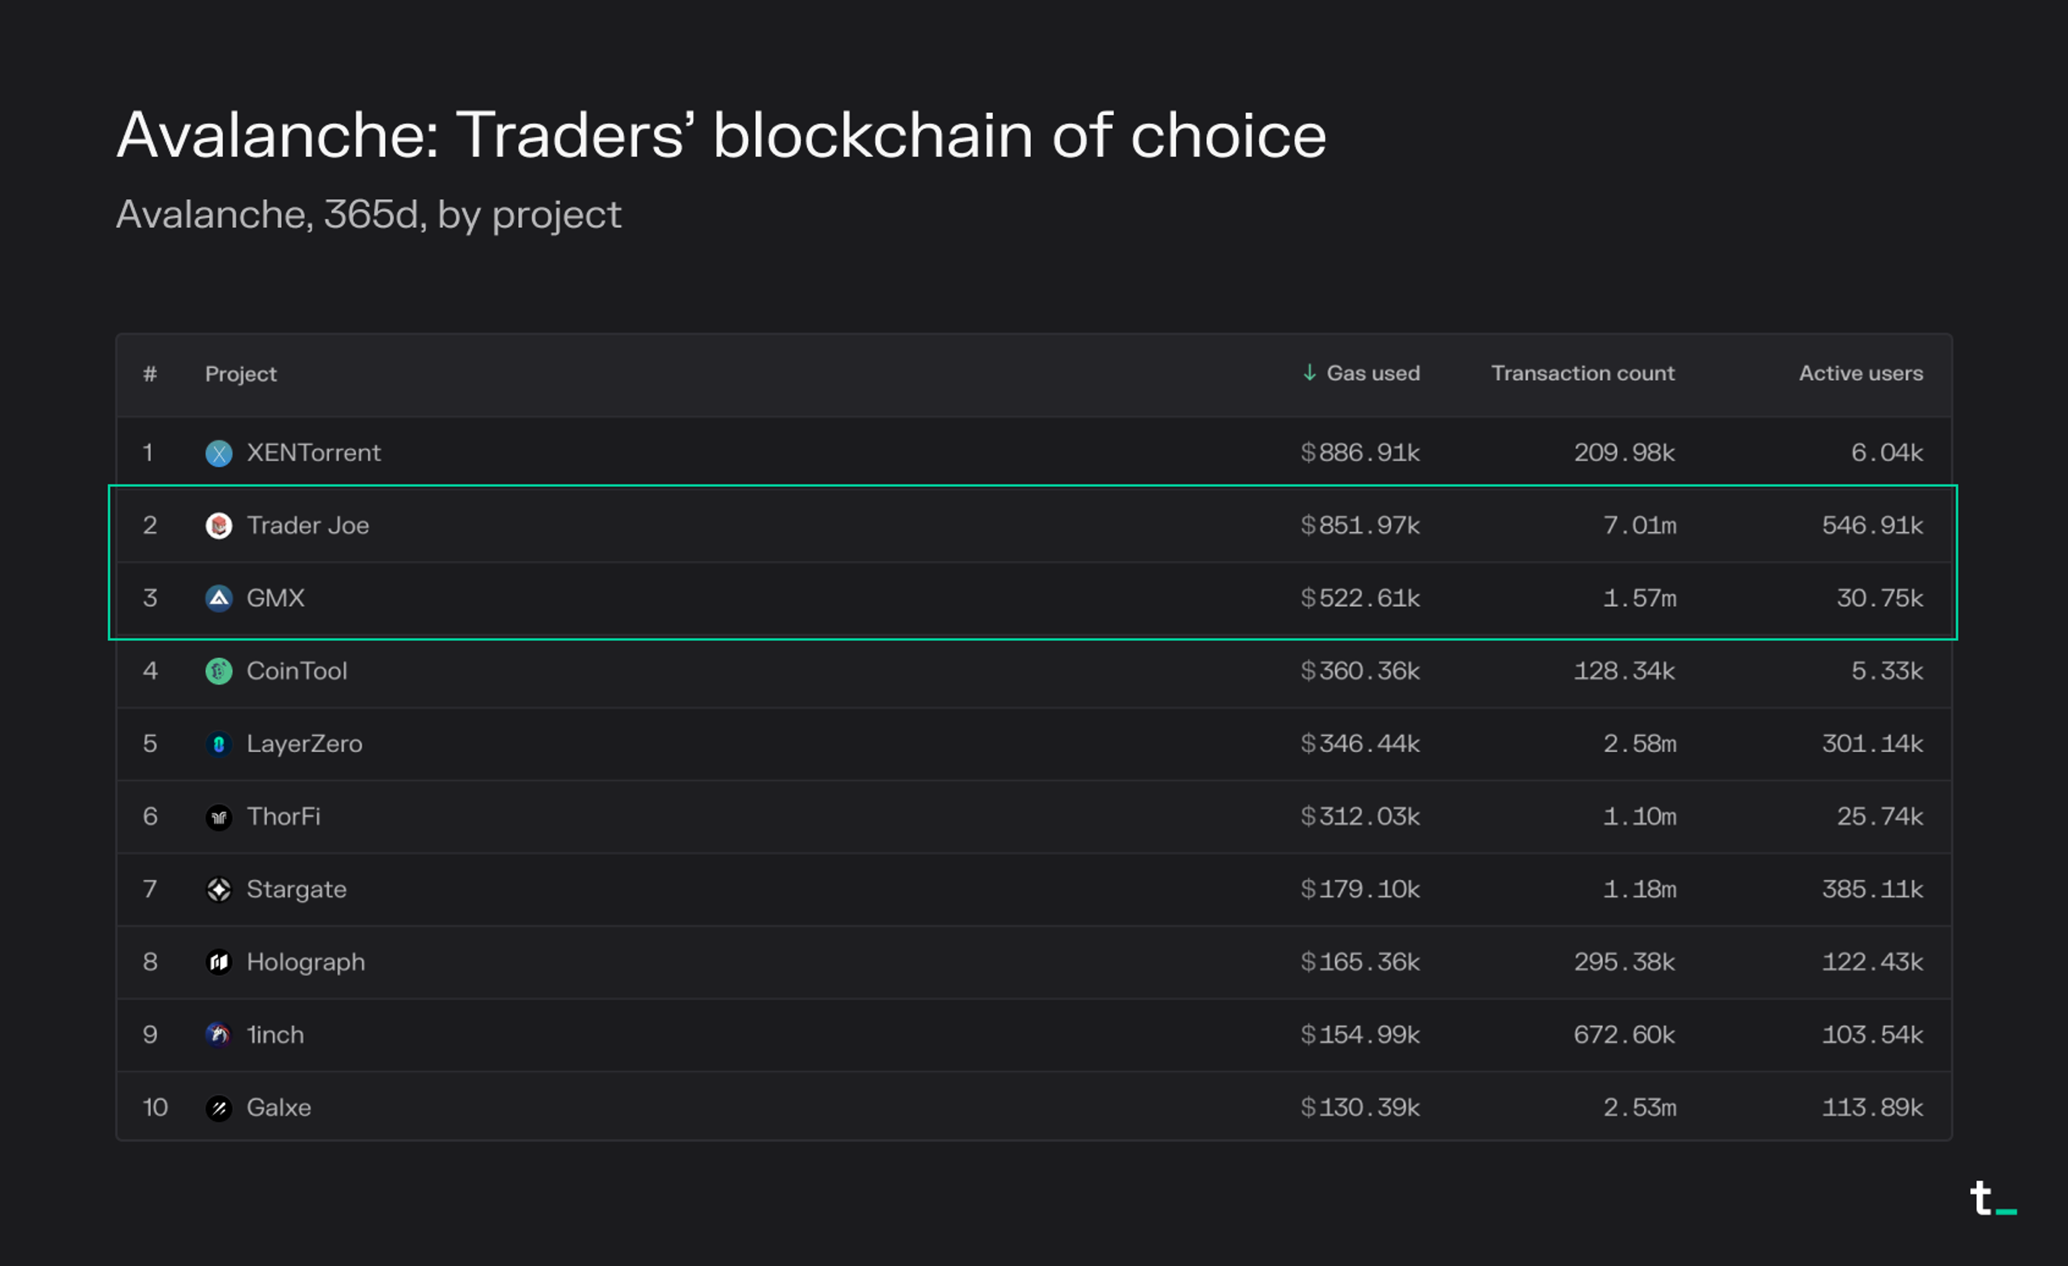Click the # rank column header
This screenshot has width=2068, height=1266.
coord(150,374)
